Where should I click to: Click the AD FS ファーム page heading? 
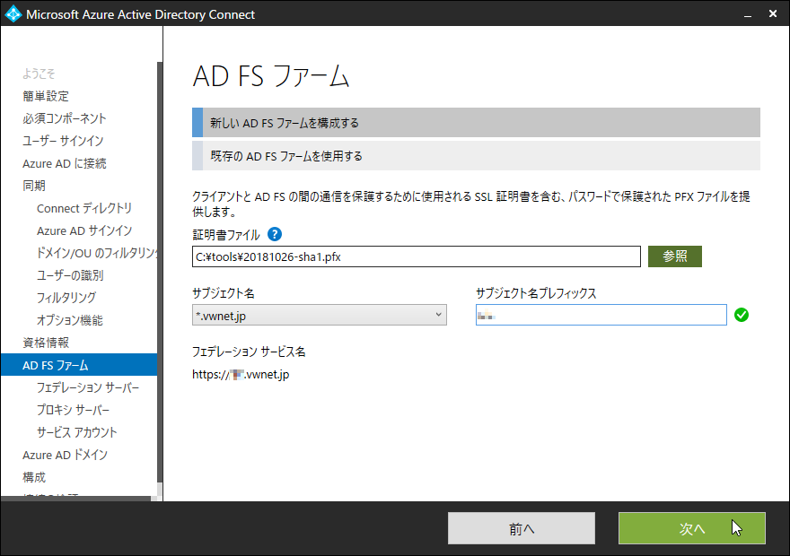tap(271, 77)
